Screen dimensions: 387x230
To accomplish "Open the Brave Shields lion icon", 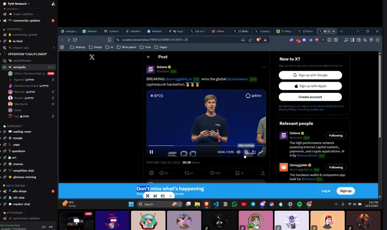I will pyautogui.click(x=258, y=40).
